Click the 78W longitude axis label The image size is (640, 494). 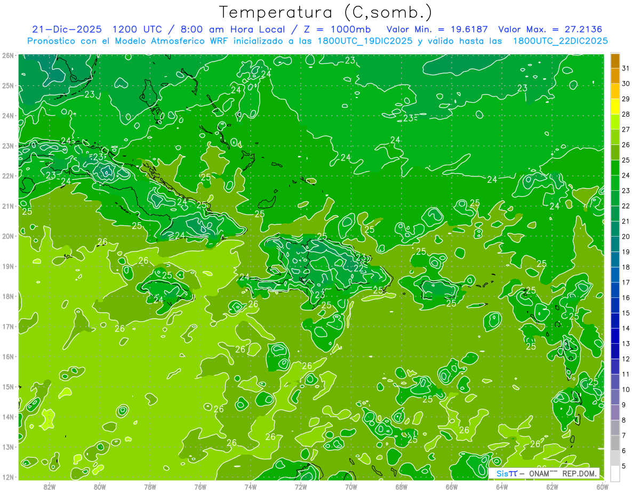(150, 487)
